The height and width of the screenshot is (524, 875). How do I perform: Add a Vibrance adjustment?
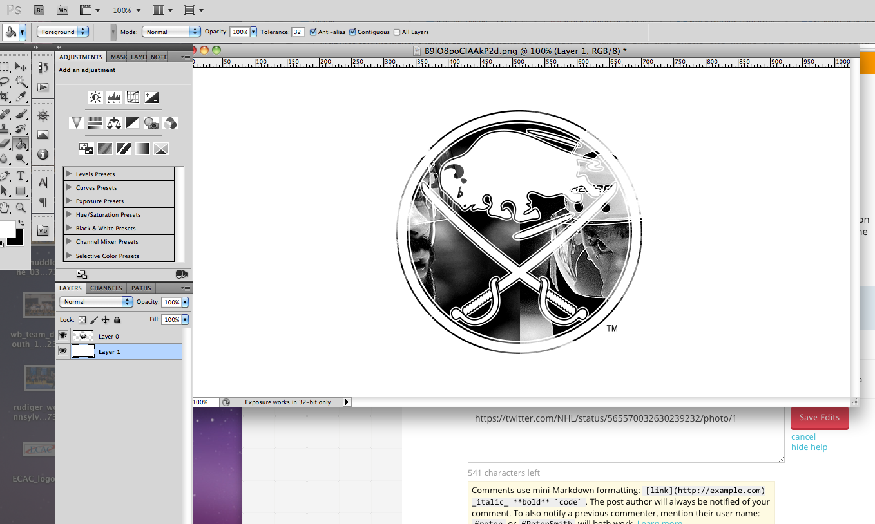77,122
